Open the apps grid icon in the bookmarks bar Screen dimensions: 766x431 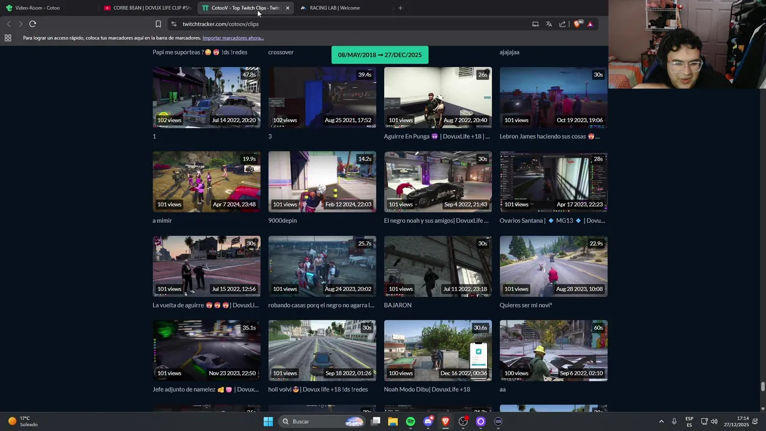pos(8,38)
